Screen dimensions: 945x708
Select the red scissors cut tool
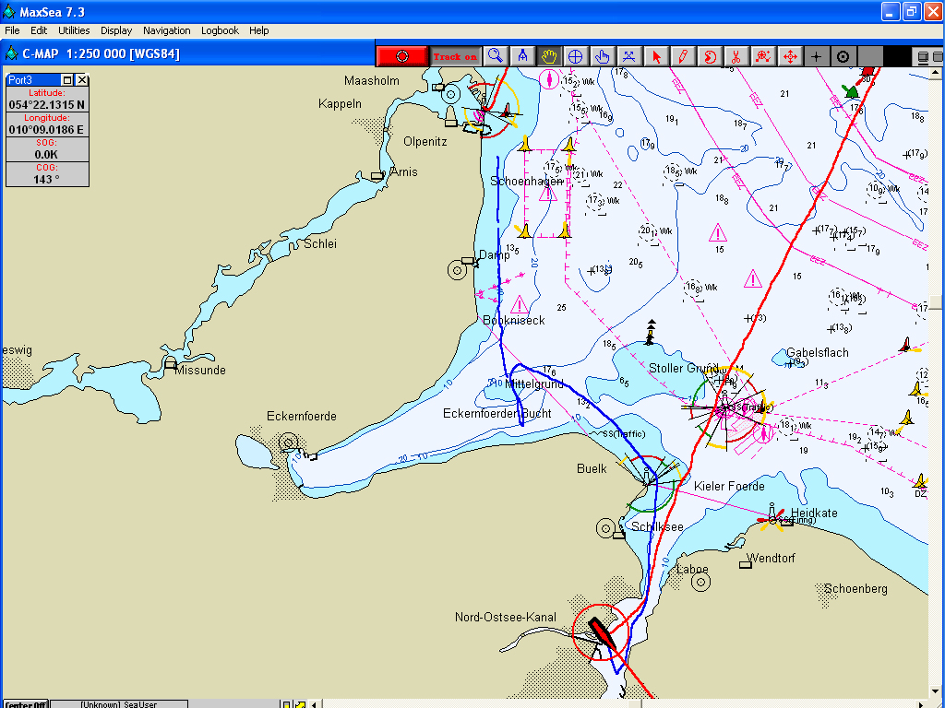coord(736,56)
